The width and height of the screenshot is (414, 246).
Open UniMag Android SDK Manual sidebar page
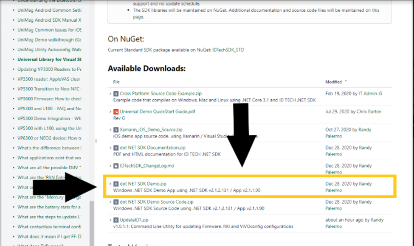(49, 20)
